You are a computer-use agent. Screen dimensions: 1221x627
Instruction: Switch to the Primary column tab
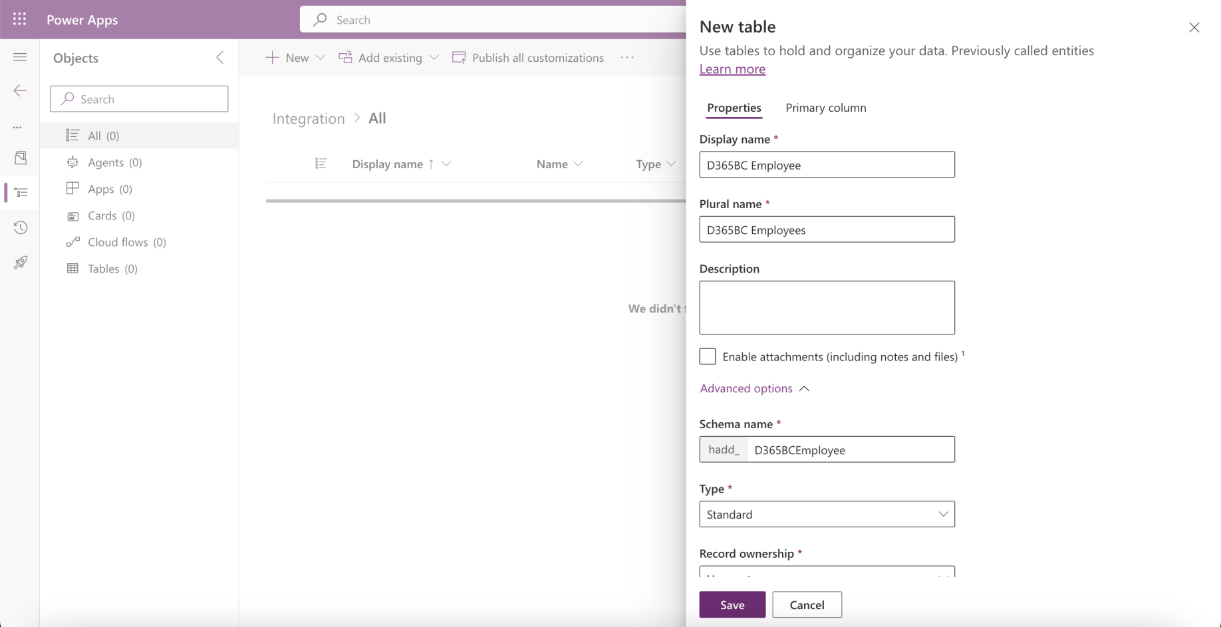click(x=825, y=108)
